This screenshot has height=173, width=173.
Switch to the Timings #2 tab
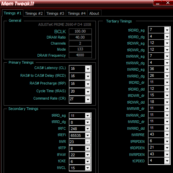(x=34, y=13)
